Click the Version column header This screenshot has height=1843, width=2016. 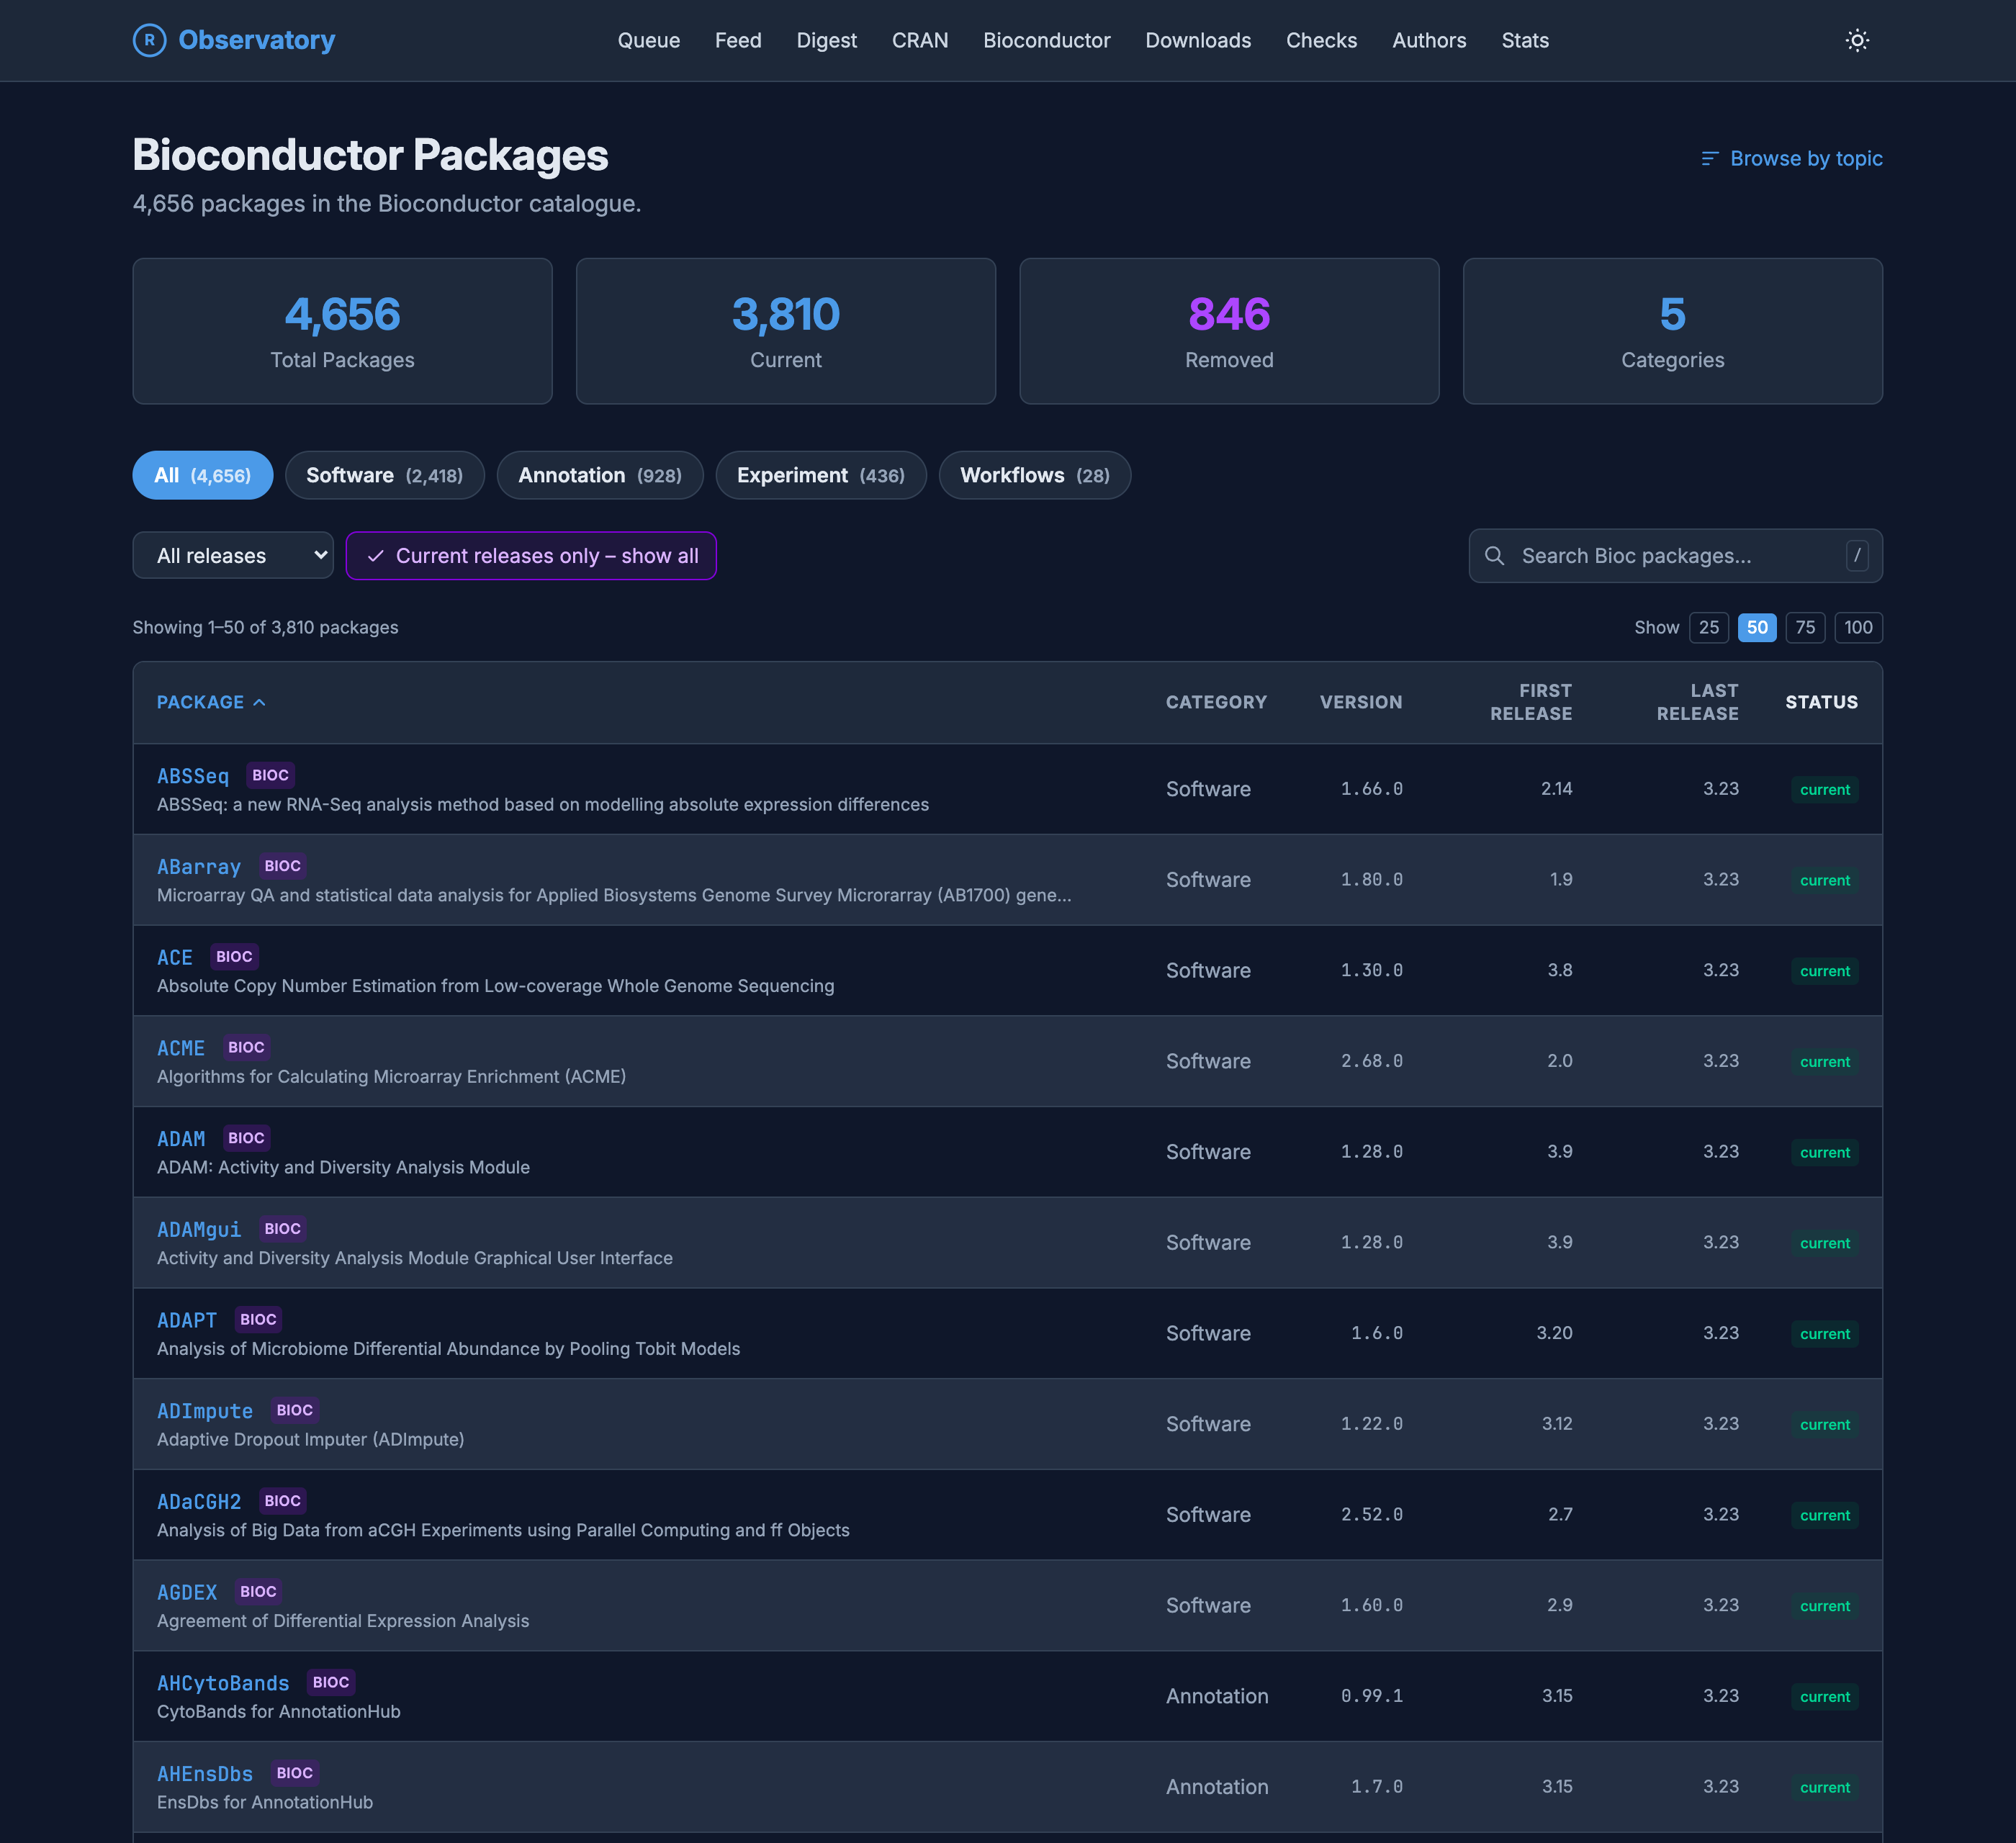[x=1361, y=703]
